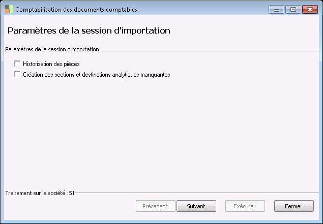Click the empty title bar area beside the title
323x224 pixels.
click(x=203, y=9)
